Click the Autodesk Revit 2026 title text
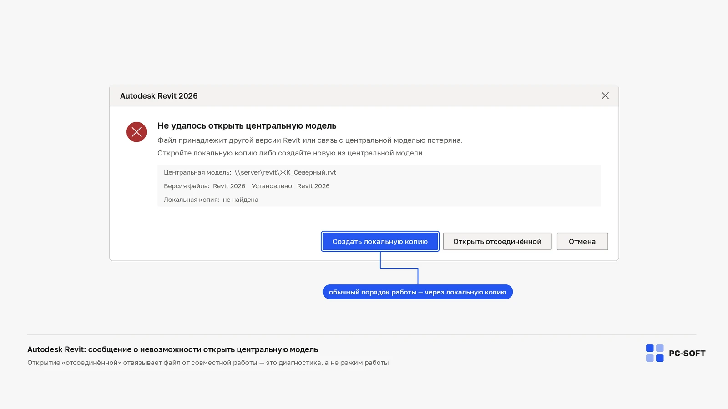The height and width of the screenshot is (409, 728). tap(159, 96)
